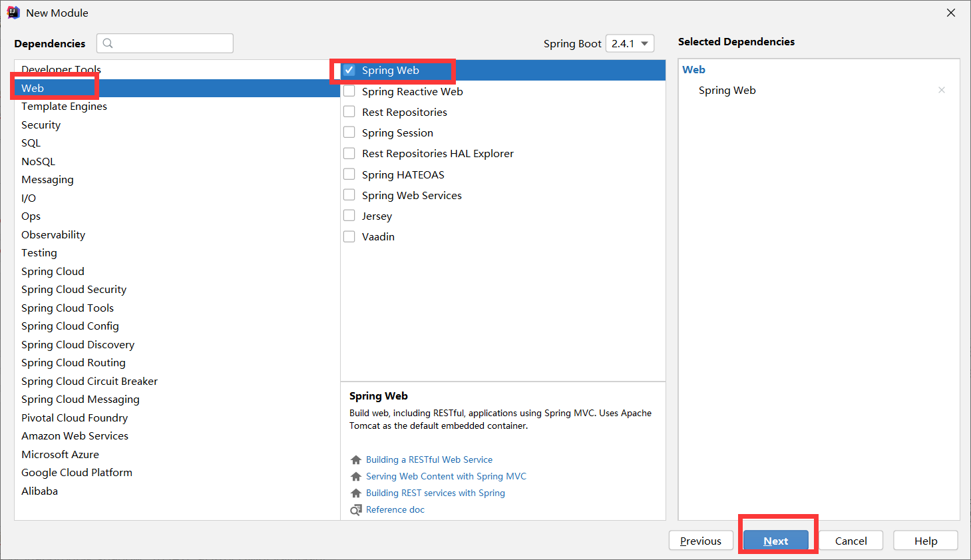
Task: Focus the Dependencies search field
Action: pos(165,43)
